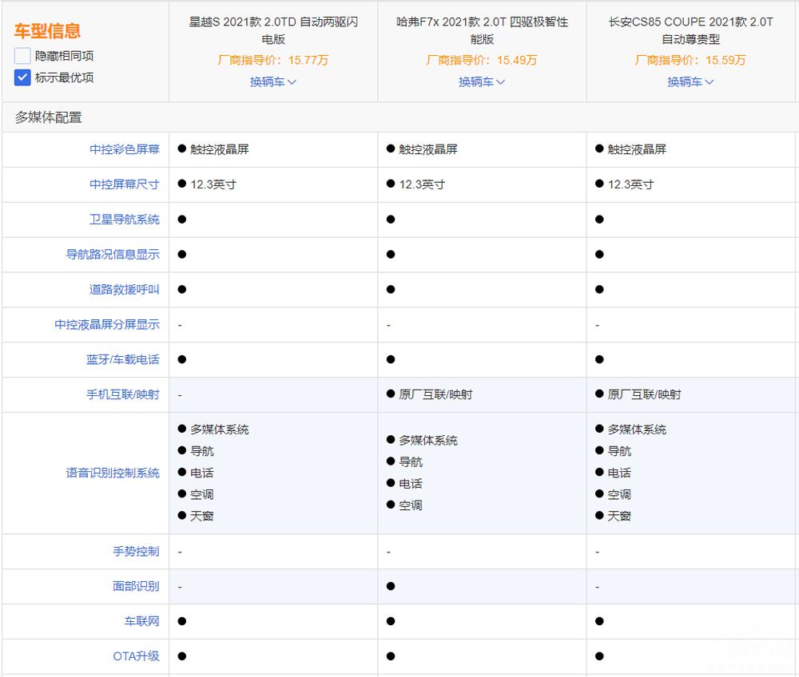Click the OTA升级 row label

(x=136, y=656)
